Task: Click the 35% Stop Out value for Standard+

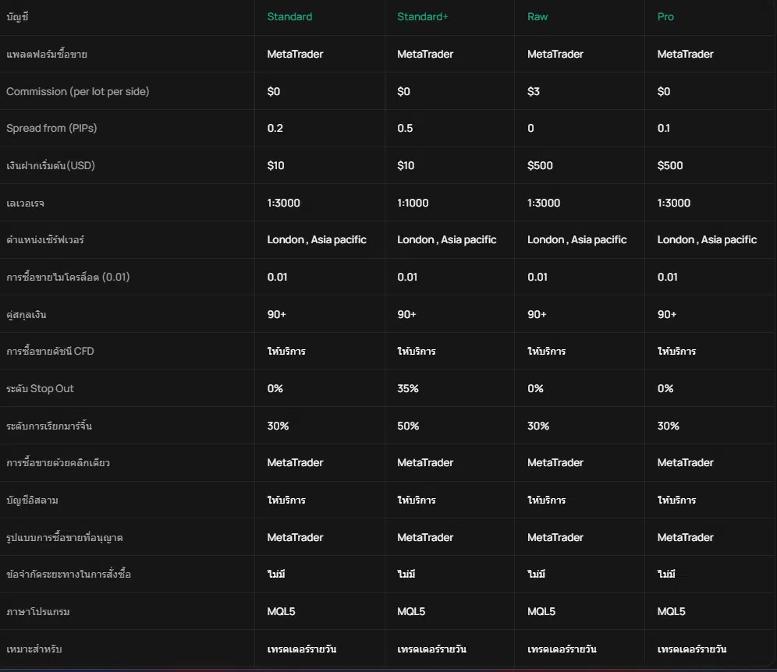Action: tap(408, 389)
